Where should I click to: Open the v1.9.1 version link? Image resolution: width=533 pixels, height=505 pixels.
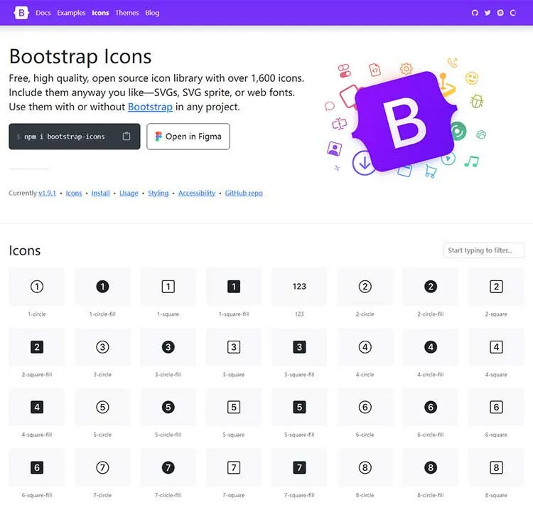click(x=47, y=193)
